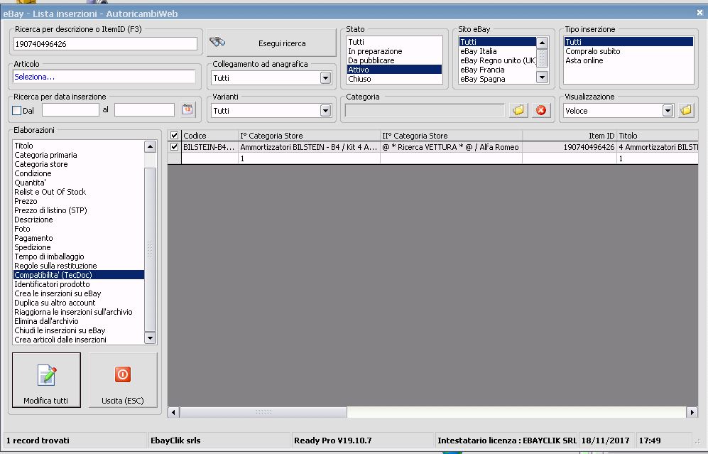
Task: Select Prezzo elaboration
Action: [x=79, y=201]
